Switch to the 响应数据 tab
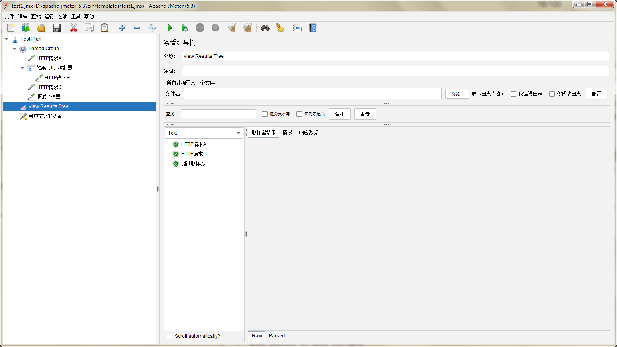Screen dimensions: 617x347 tap(308, 132)
